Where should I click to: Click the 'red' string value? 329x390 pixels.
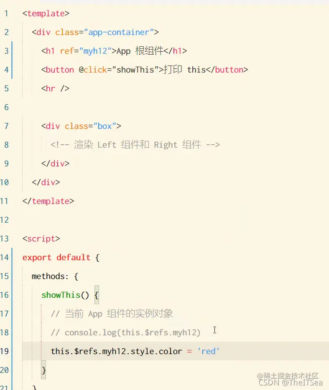[x=208, y=352]
